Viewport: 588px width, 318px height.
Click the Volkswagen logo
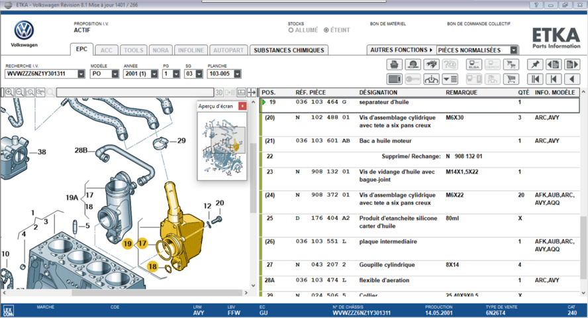point(24,30)
